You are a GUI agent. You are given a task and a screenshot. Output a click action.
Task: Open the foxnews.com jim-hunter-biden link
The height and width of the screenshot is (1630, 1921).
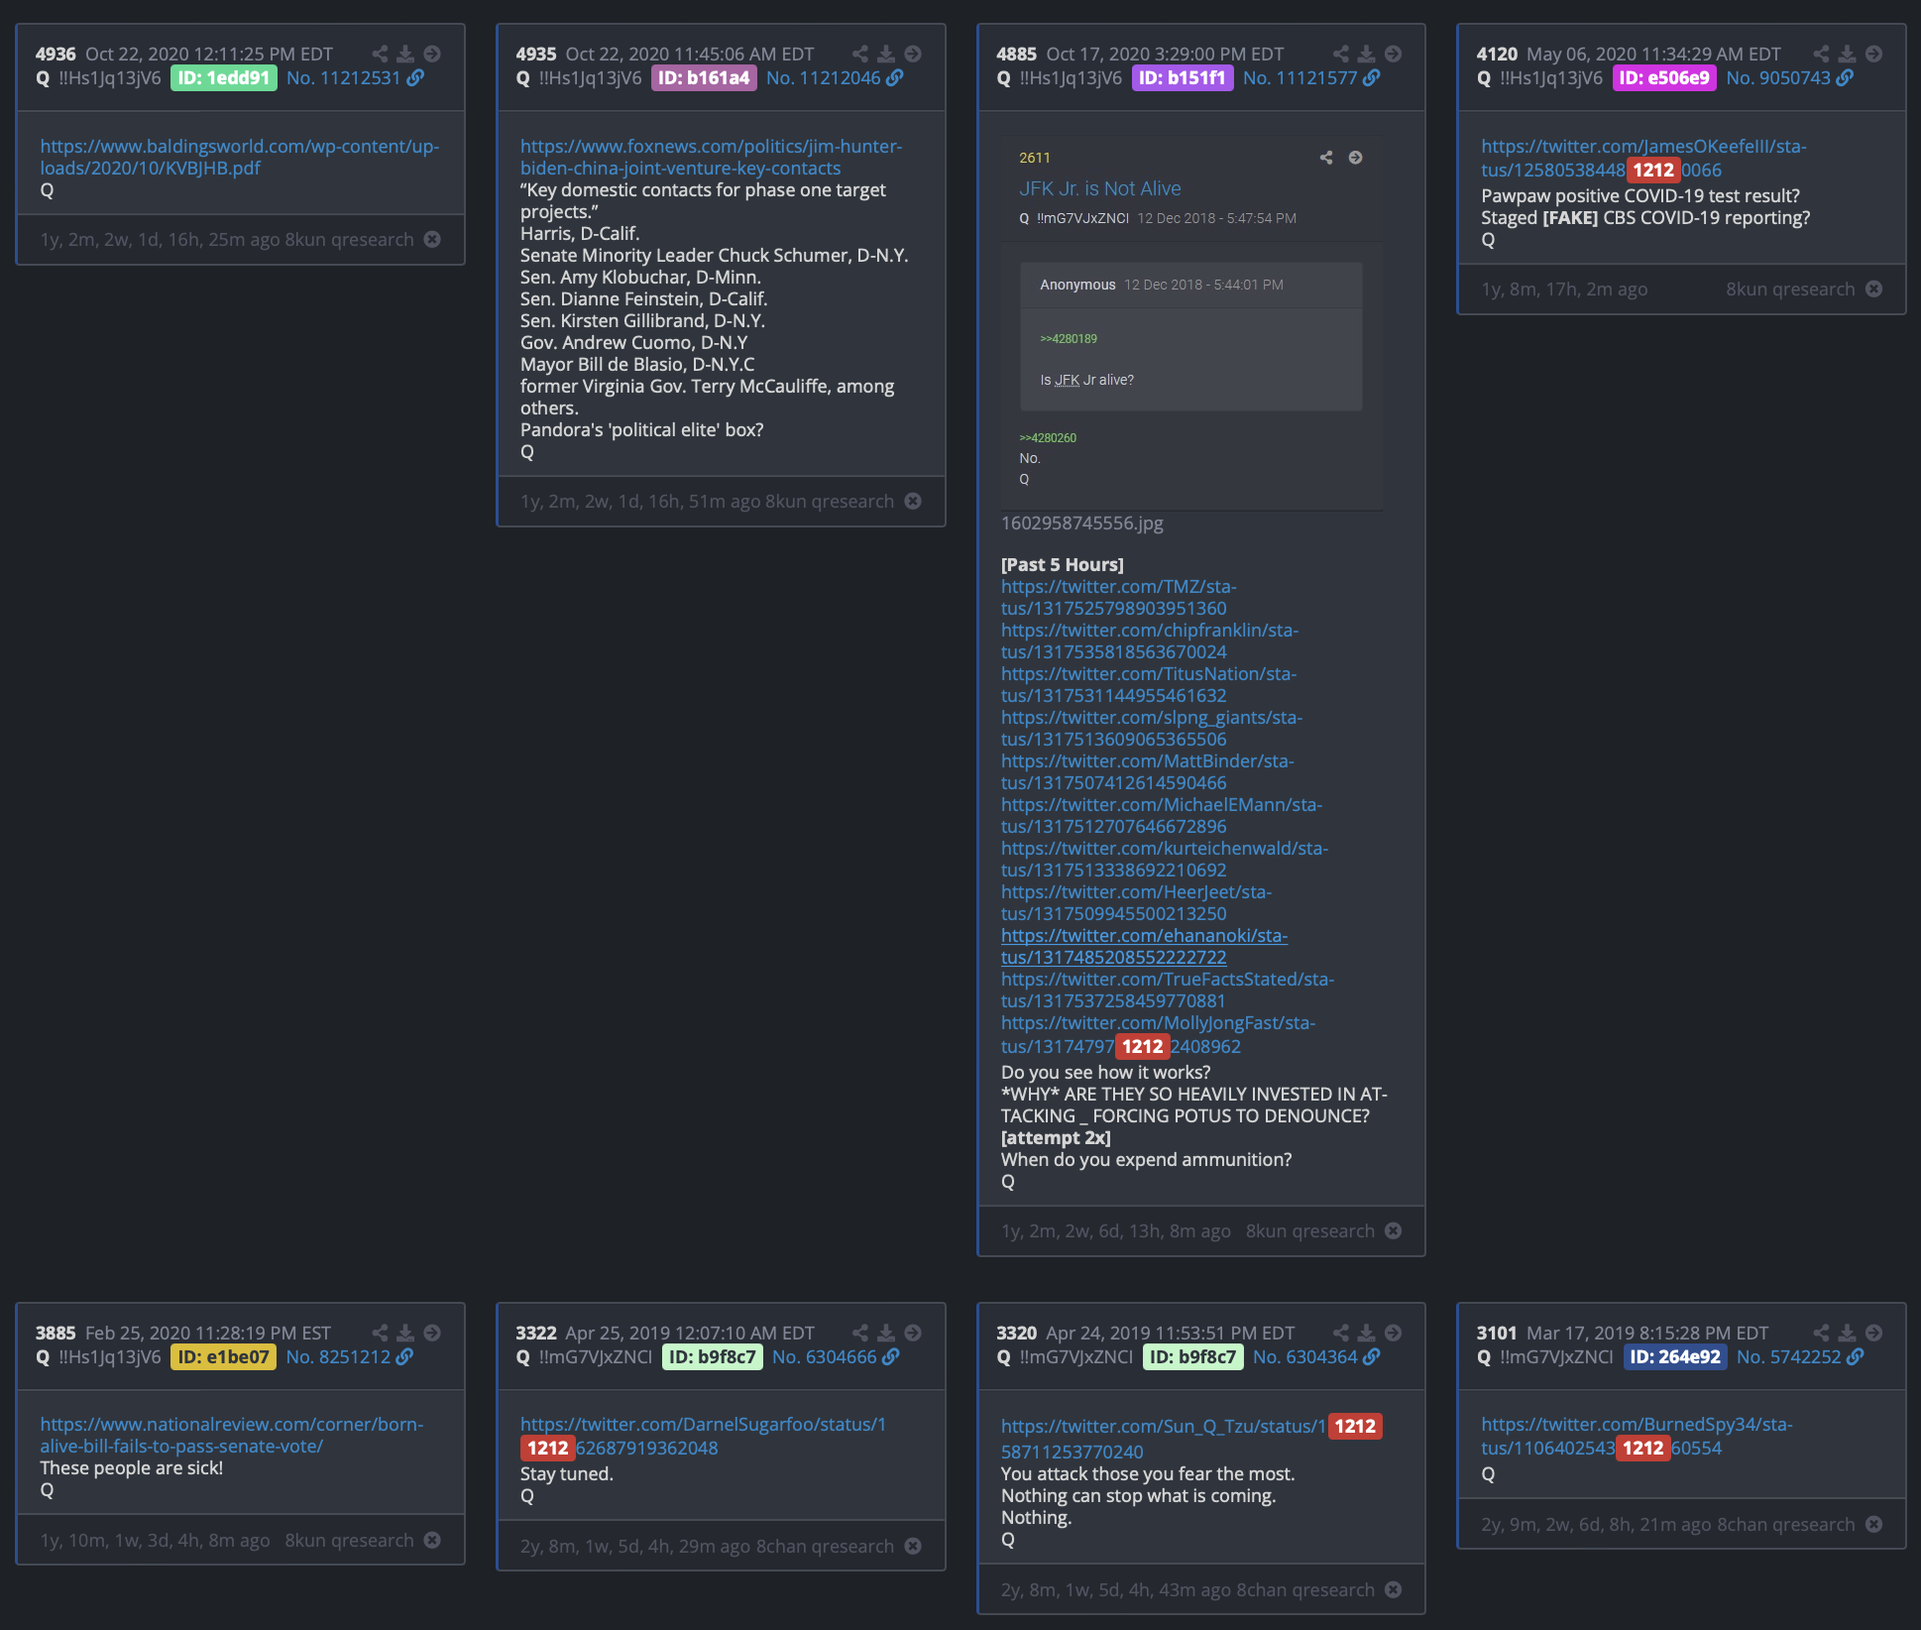712,157
